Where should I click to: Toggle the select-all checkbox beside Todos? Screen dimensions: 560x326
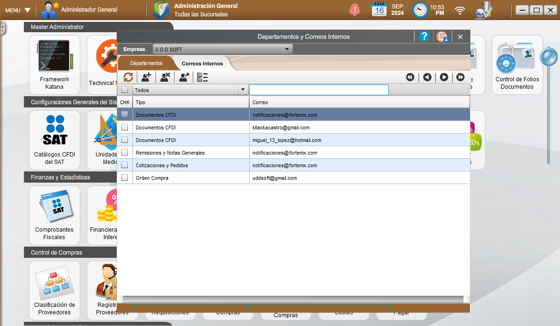(x=125, y=90)
